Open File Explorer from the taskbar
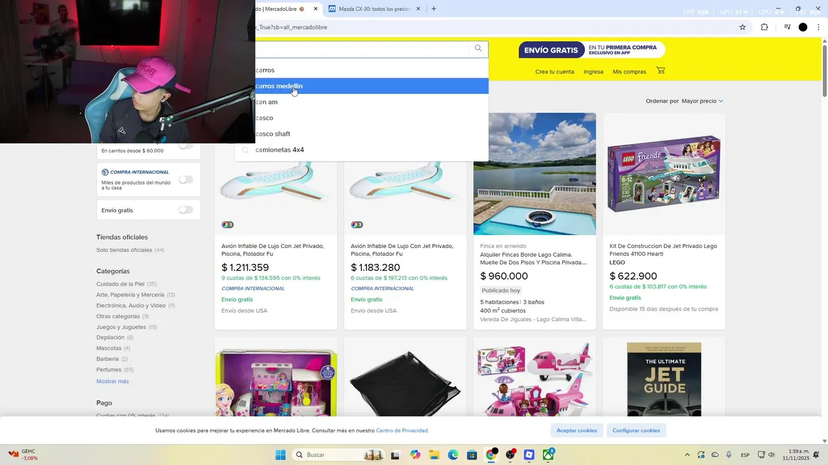Viewport: 828px width, 465px height. (433, 455)
